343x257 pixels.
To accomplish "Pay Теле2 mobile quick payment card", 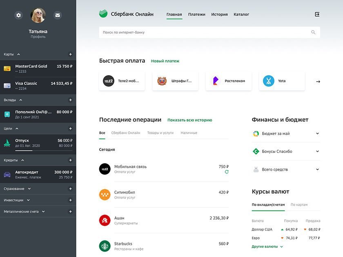I will 122,81.
